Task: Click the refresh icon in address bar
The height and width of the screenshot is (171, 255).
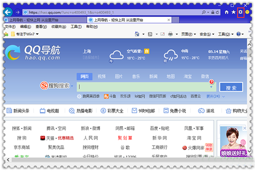Action: tap(217, 13)
